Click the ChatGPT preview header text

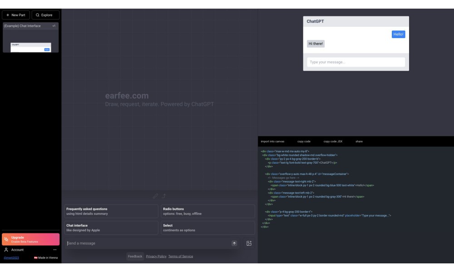pyautogui.click(x=316, y=21)
